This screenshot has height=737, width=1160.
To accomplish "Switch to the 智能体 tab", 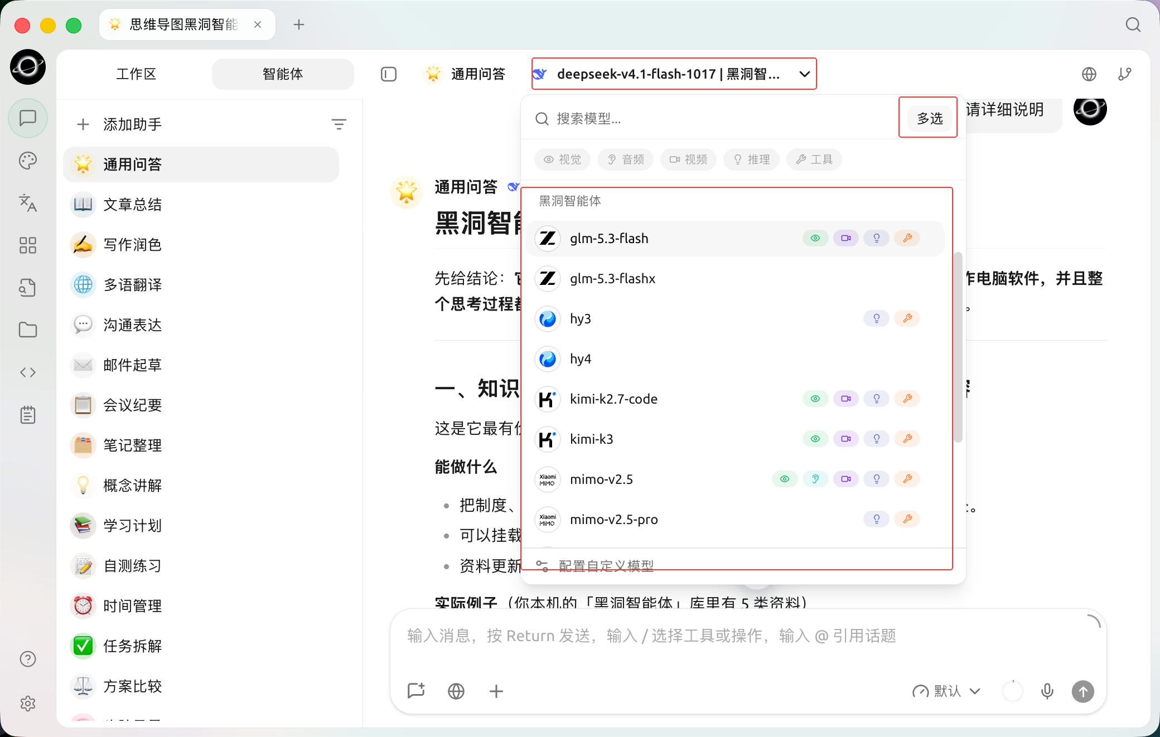I will coord(283,74).
